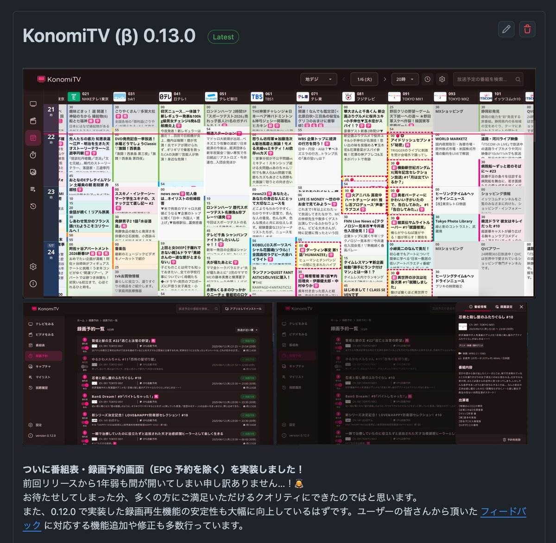Click the settings gear icon in guide sidebar

click(33, 266)
